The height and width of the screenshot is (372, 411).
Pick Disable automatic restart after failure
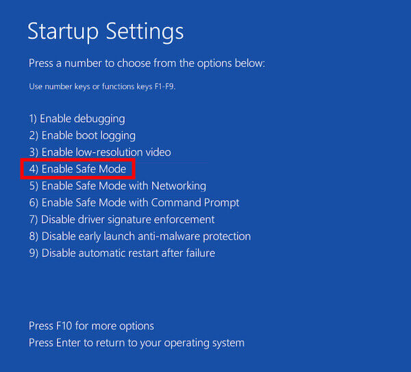pyautogui.click(x=122, y=253)
